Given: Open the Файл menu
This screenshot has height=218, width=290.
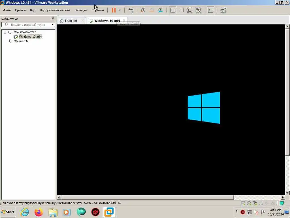Looking at the screenshot, I should 7,10.
